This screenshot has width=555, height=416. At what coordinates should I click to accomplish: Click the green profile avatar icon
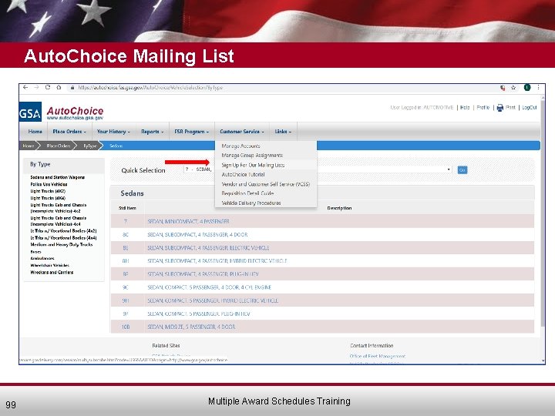pos(527,87)
